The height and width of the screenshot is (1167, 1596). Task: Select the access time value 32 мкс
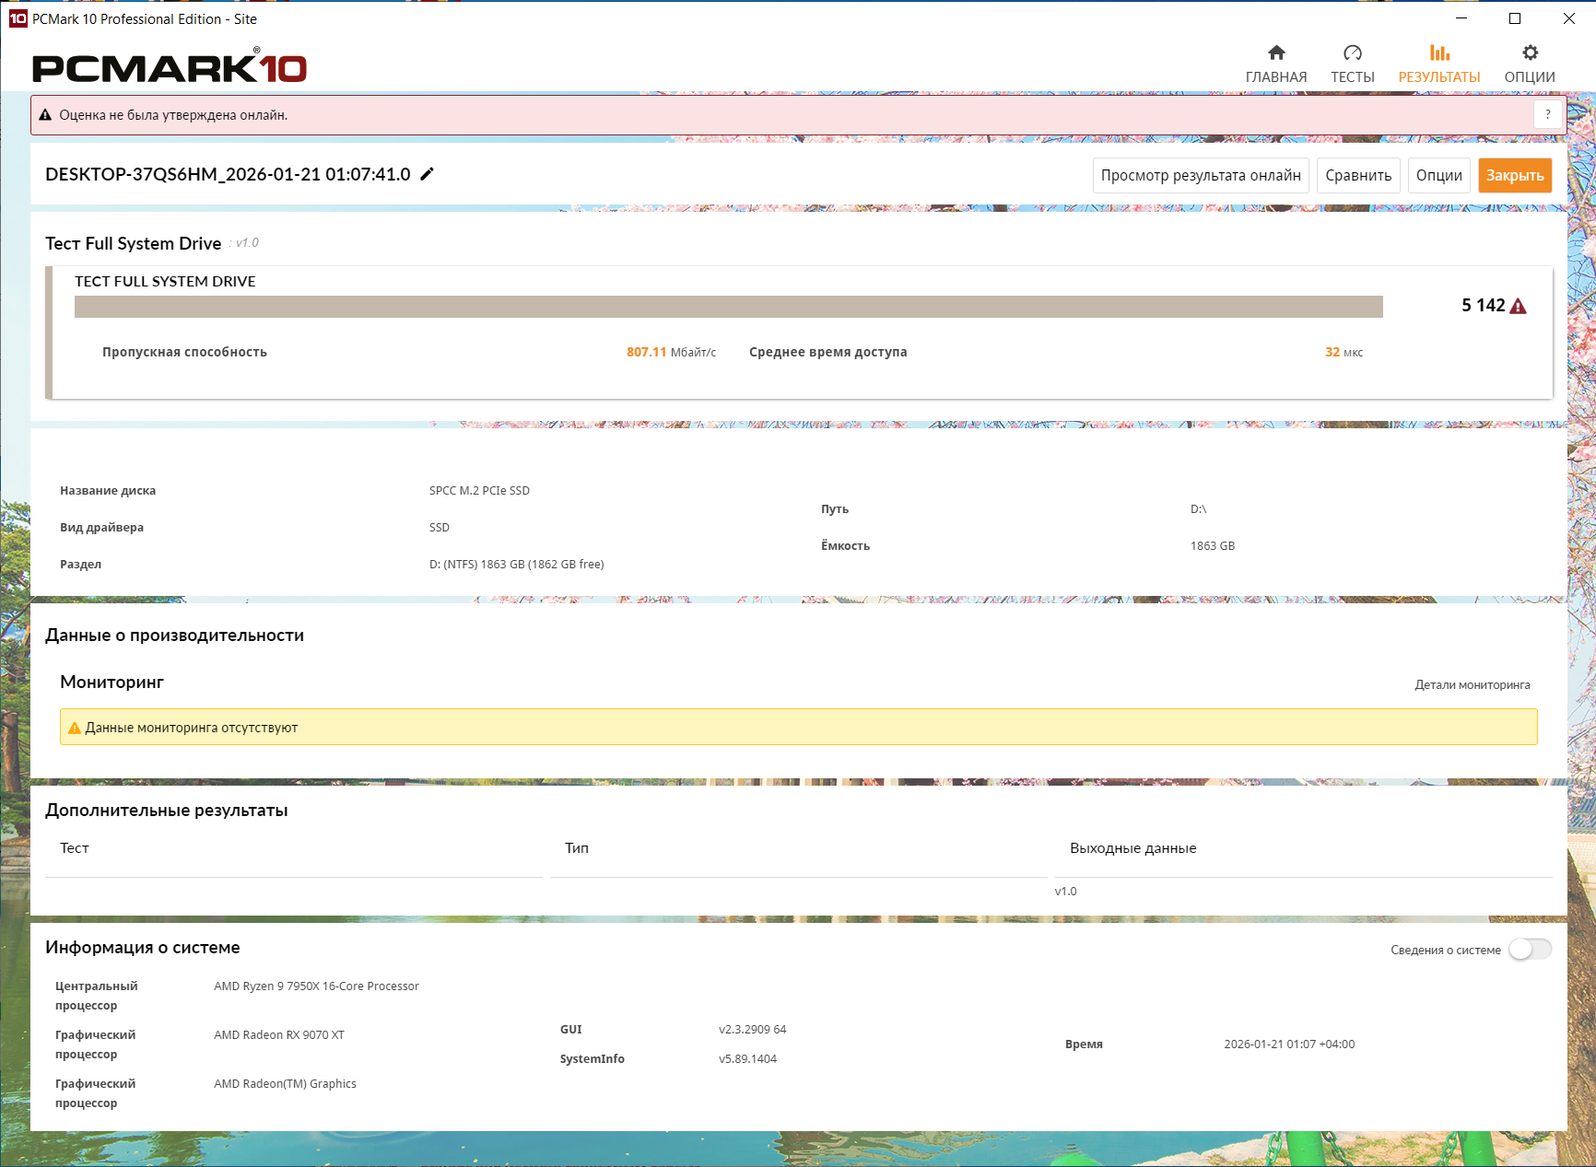pyautogui.click(x=1344, y=352)
